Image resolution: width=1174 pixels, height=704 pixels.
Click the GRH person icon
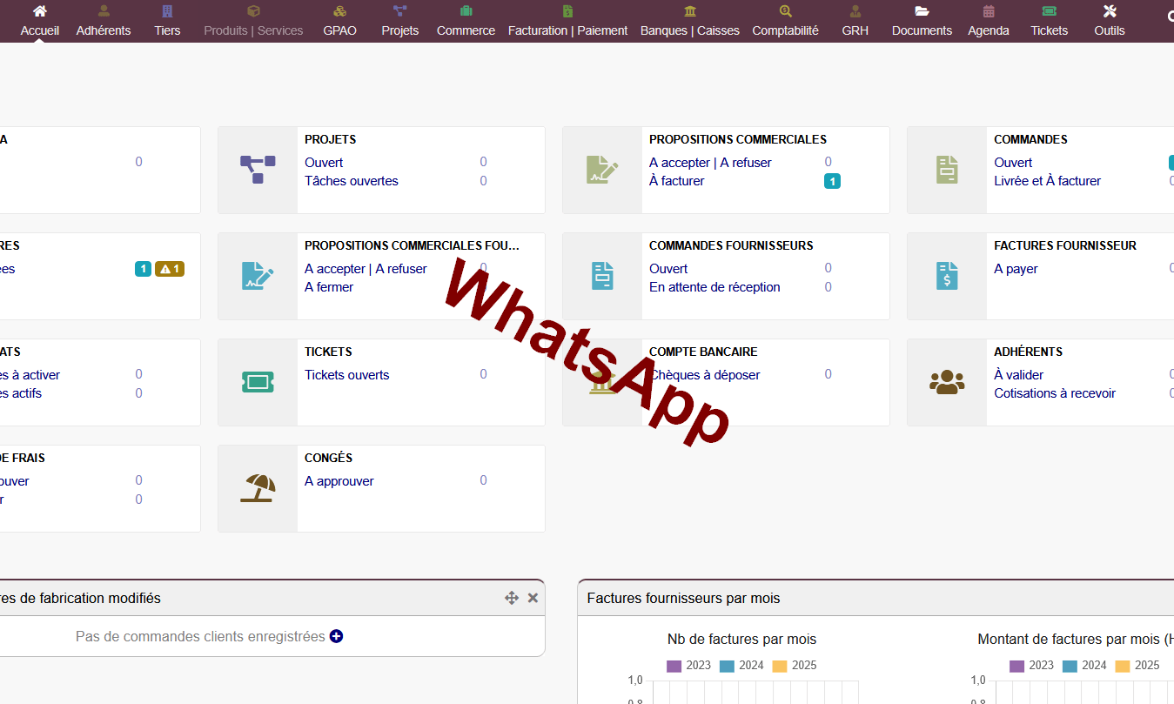pyautogui.click(x=855, y=11)
